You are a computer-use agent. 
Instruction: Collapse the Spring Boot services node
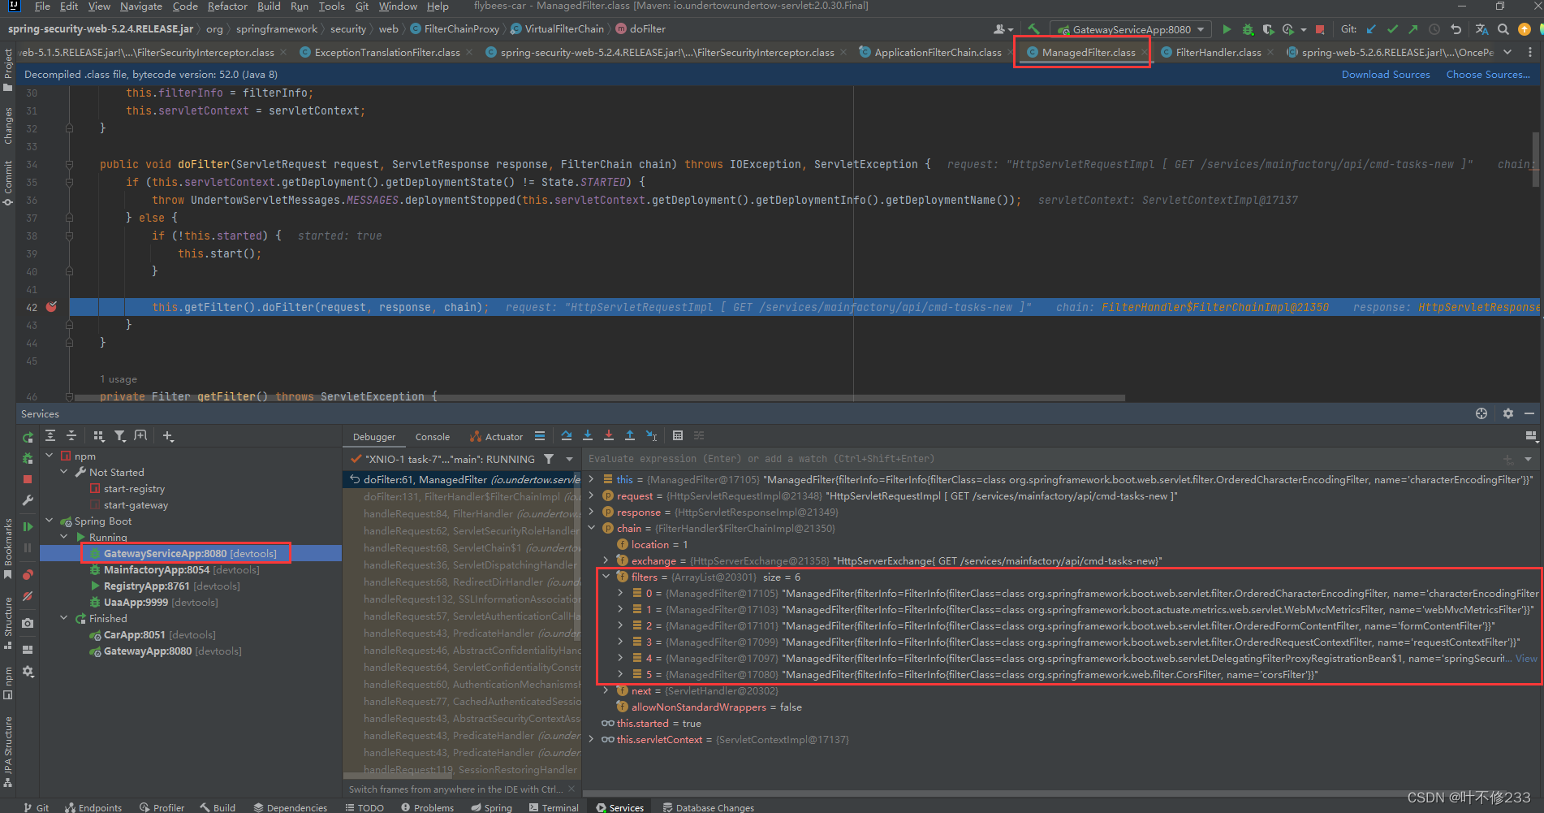click(50, 521)
